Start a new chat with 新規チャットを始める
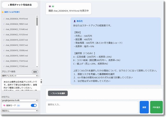 [20, 5]
